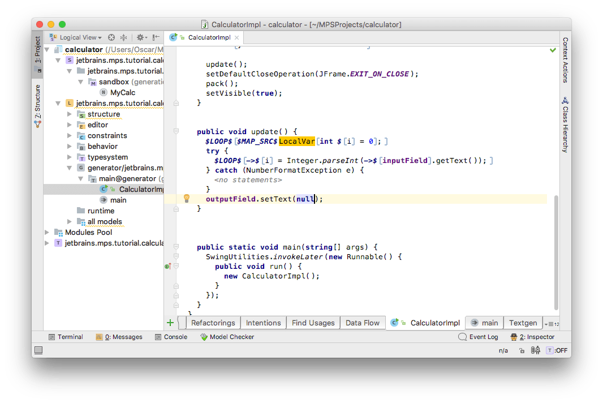Click the yellow intention lightbulb icon
This screenshot has width=603, height=403.
(186, 198)
